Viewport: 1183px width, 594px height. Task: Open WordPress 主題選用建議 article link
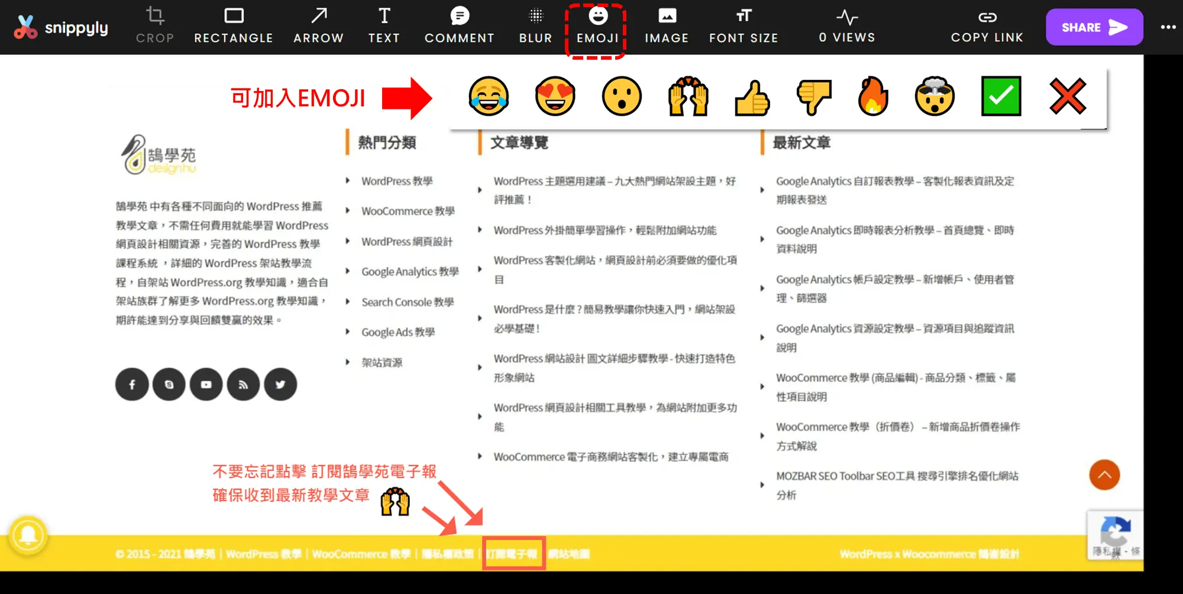coord(615,190)
